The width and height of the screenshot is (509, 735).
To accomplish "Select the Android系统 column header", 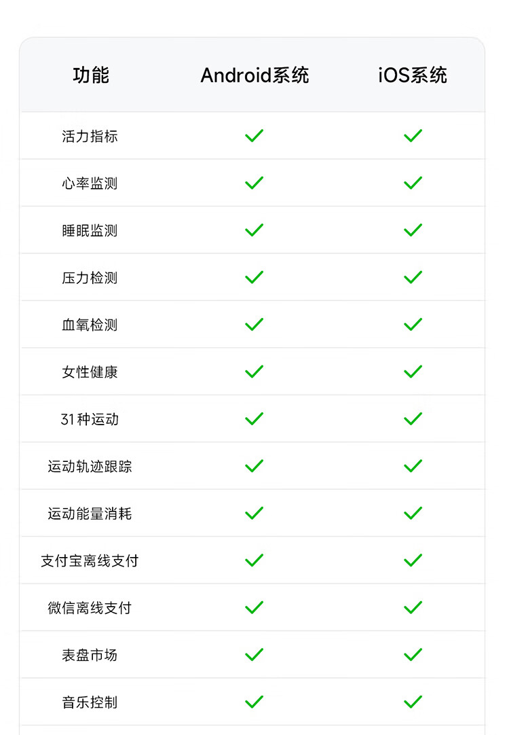I will click(x=254, y=75).
